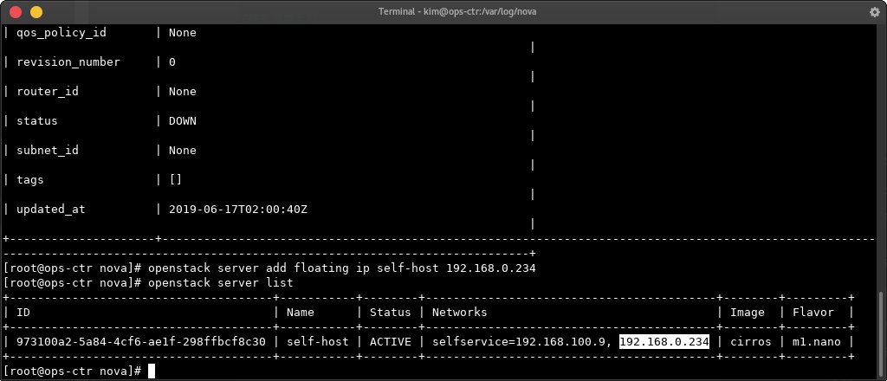Click the 'updated_at' field name
The height and width of the screenshot is (381, 887).
tap(51, 210)
